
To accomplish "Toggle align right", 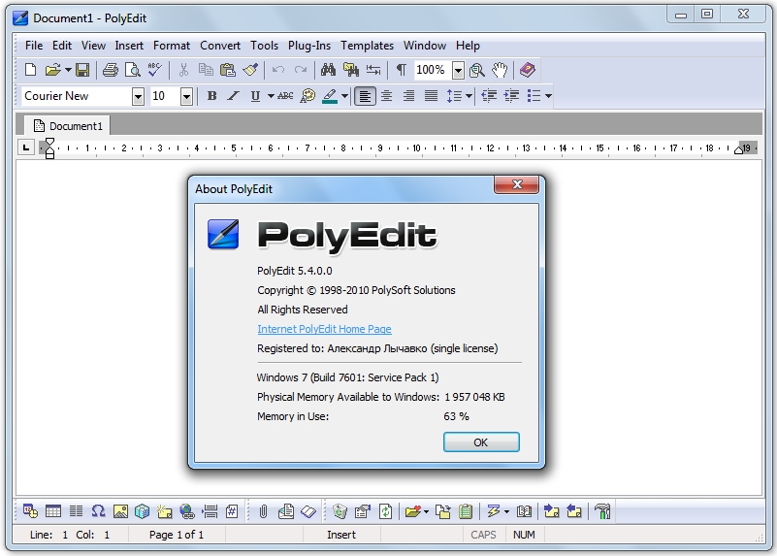I will click(x=408, y=96).
